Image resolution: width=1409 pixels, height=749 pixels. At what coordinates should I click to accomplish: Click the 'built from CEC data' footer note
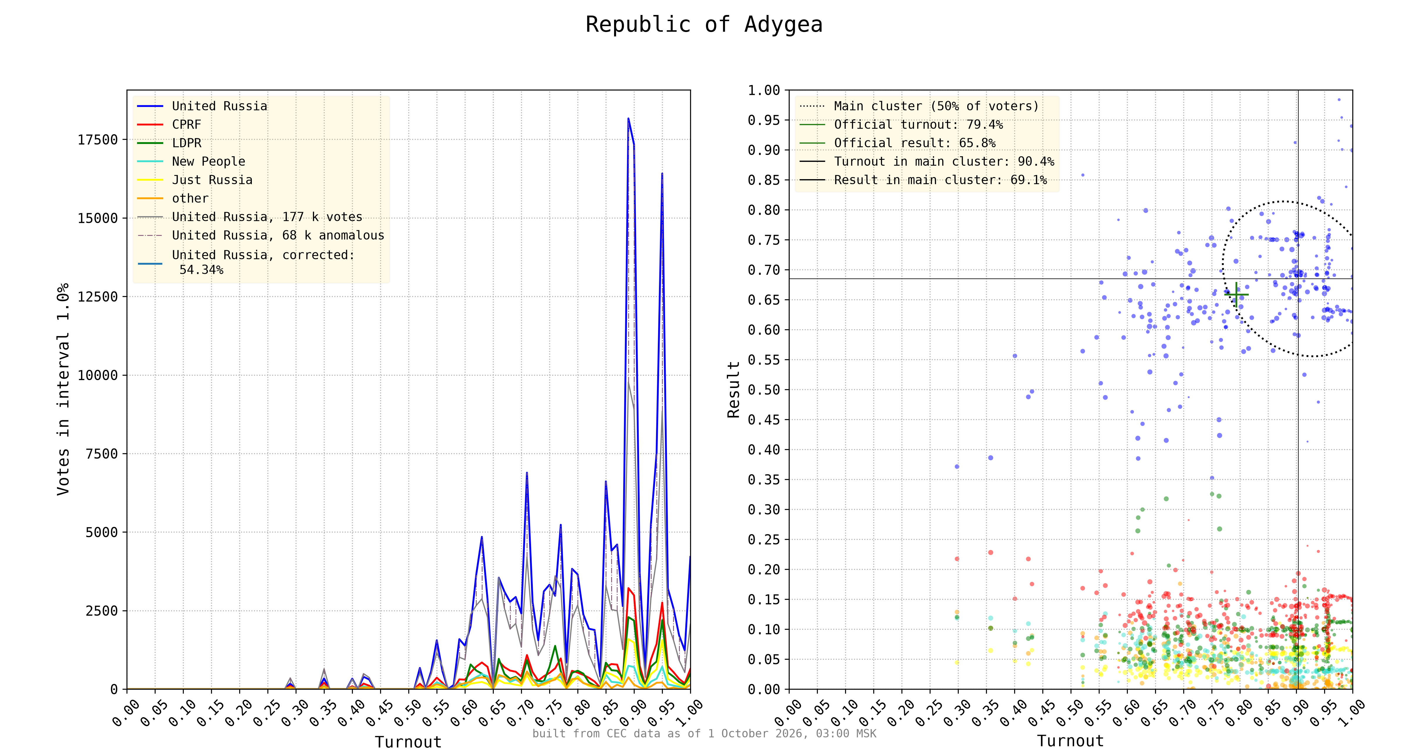click(704, 734)
